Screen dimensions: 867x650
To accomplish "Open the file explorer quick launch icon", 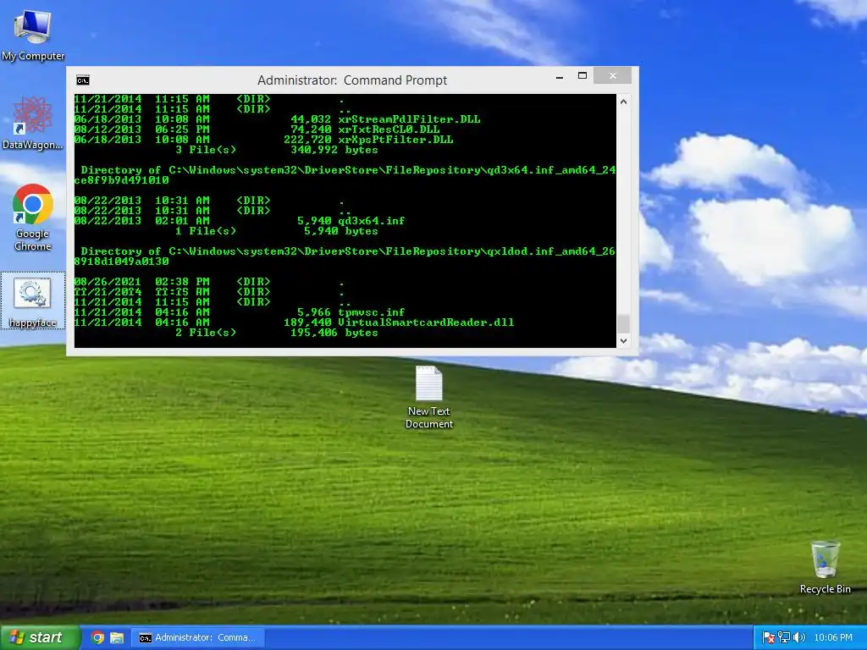I will point(117,638).
